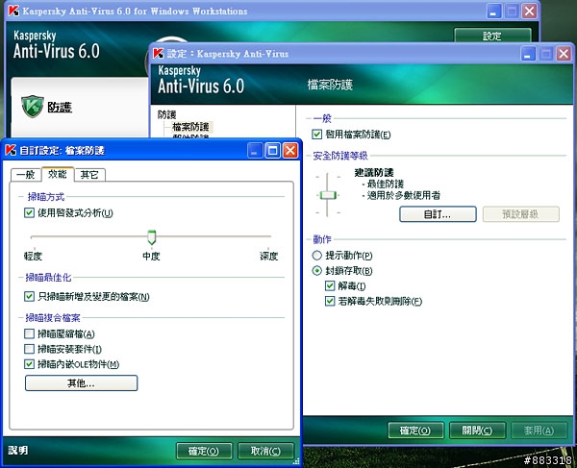Screen dimensions: 577x468
Task: Enable 掃瞄壓縮檔(A) checkbox
Action: pyautogui.click(x=29, y=333)
